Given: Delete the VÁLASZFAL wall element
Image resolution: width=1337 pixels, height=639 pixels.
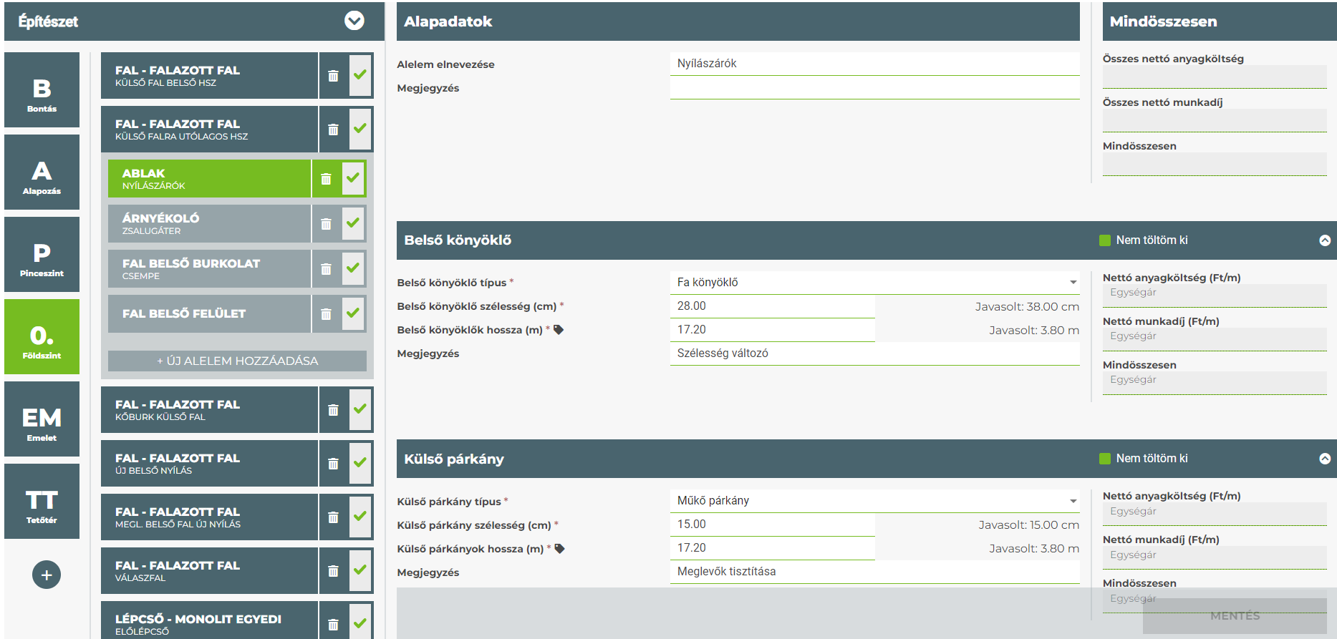Looking at the screenshot, I should tap(333, 571).
